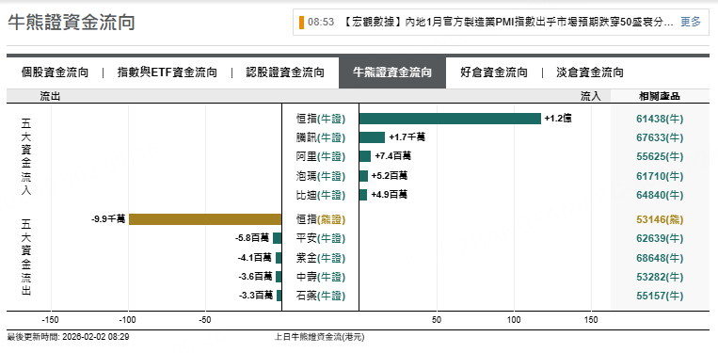Open related product 55157(牛)
This screenshot has width=718, height=353.
click(x=660, y=296)
